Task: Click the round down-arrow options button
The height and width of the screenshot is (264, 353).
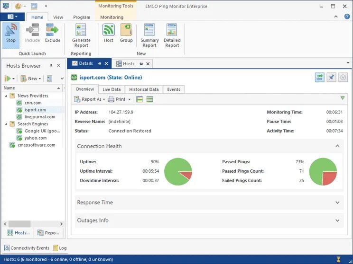Action: pyautogui.click(x=343, y=77)
